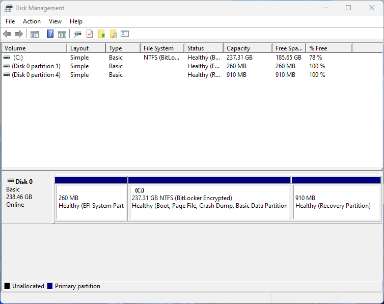Click the Unallocated legend label

(28, 286)
